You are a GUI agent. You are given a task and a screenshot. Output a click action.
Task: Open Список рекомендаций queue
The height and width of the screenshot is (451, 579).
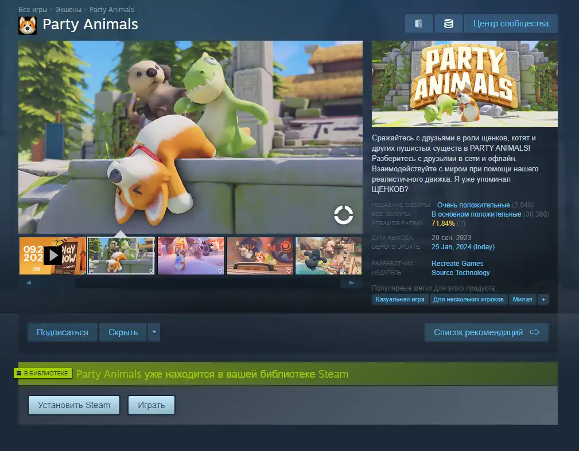[x=486, y=332]
